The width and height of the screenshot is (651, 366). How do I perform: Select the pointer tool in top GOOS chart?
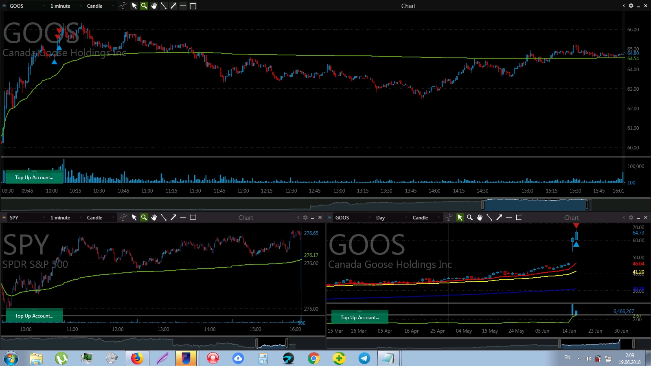134,6
